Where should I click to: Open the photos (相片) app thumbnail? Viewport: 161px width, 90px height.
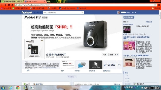(x=68, y=65)
